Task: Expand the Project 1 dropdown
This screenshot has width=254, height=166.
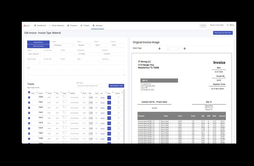Action: tap(34, 54)
